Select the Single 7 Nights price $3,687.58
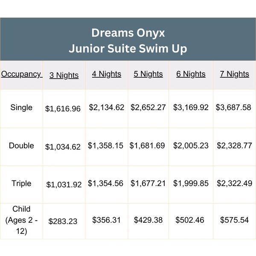Viewport: 256px width, 256px height. click(233, 108)
